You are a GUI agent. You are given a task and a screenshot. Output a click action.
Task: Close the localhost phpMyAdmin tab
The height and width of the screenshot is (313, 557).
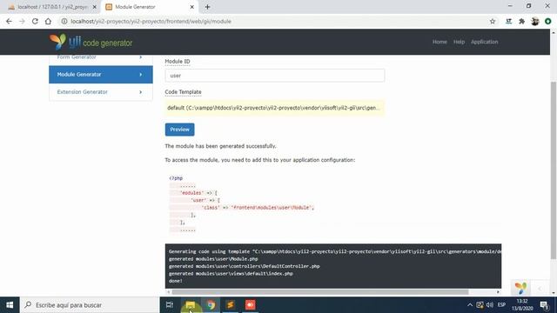(x=95, y=7)
